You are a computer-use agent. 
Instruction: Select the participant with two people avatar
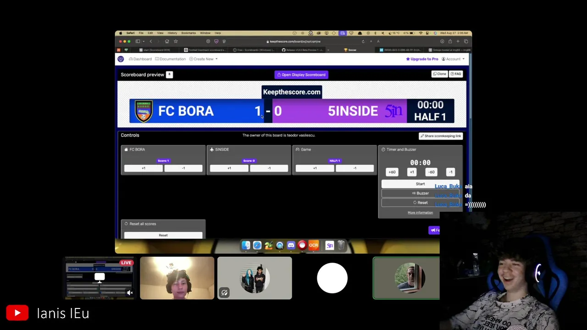pos(255,278)
